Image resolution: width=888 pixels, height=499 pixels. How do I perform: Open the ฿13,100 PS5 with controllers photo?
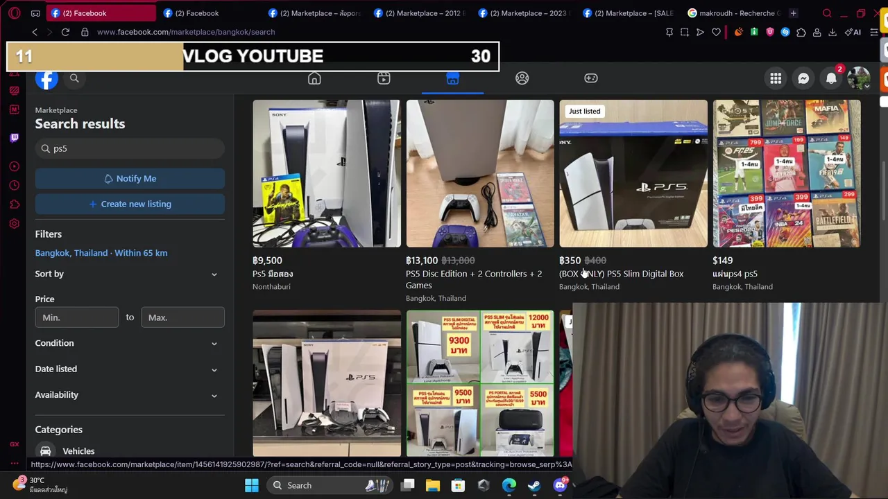click(480, 173)
